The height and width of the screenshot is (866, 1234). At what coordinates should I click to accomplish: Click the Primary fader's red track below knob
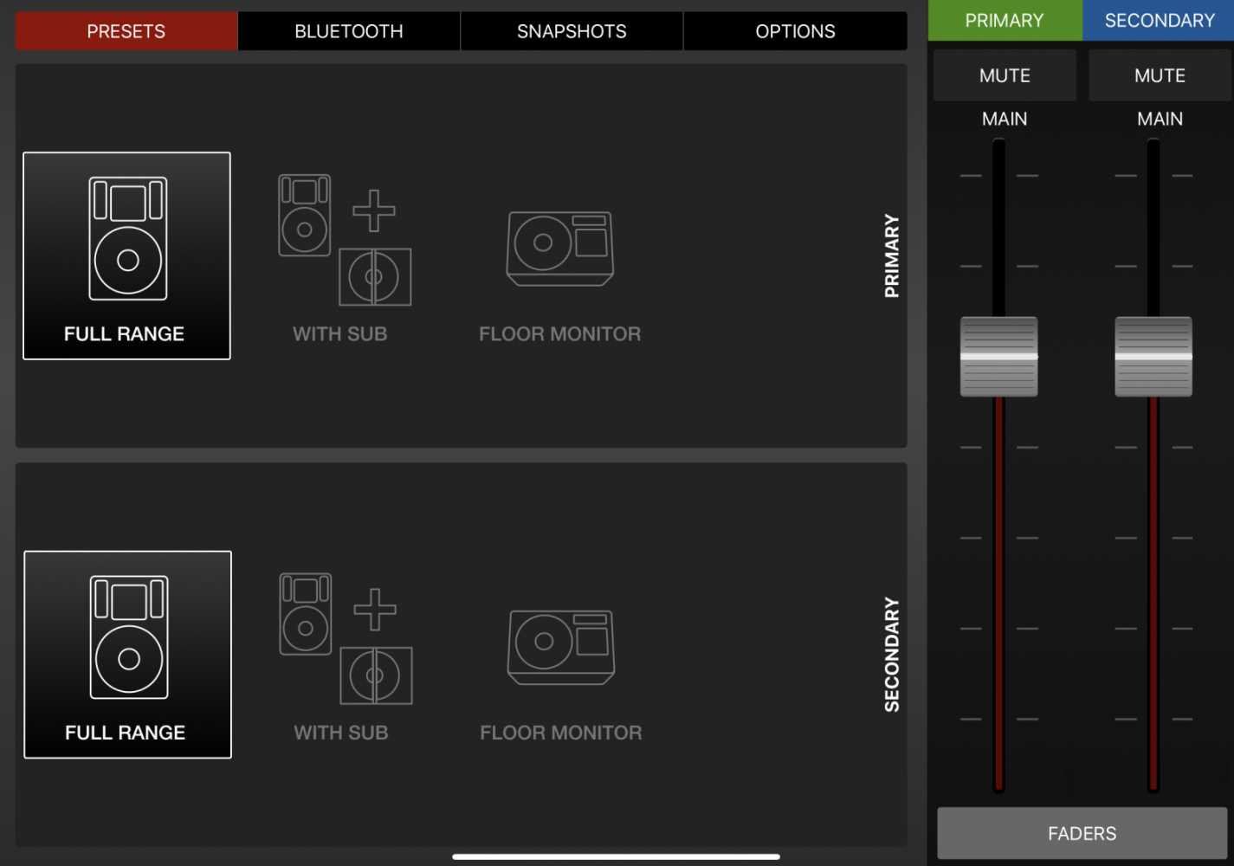pos(998,589)
